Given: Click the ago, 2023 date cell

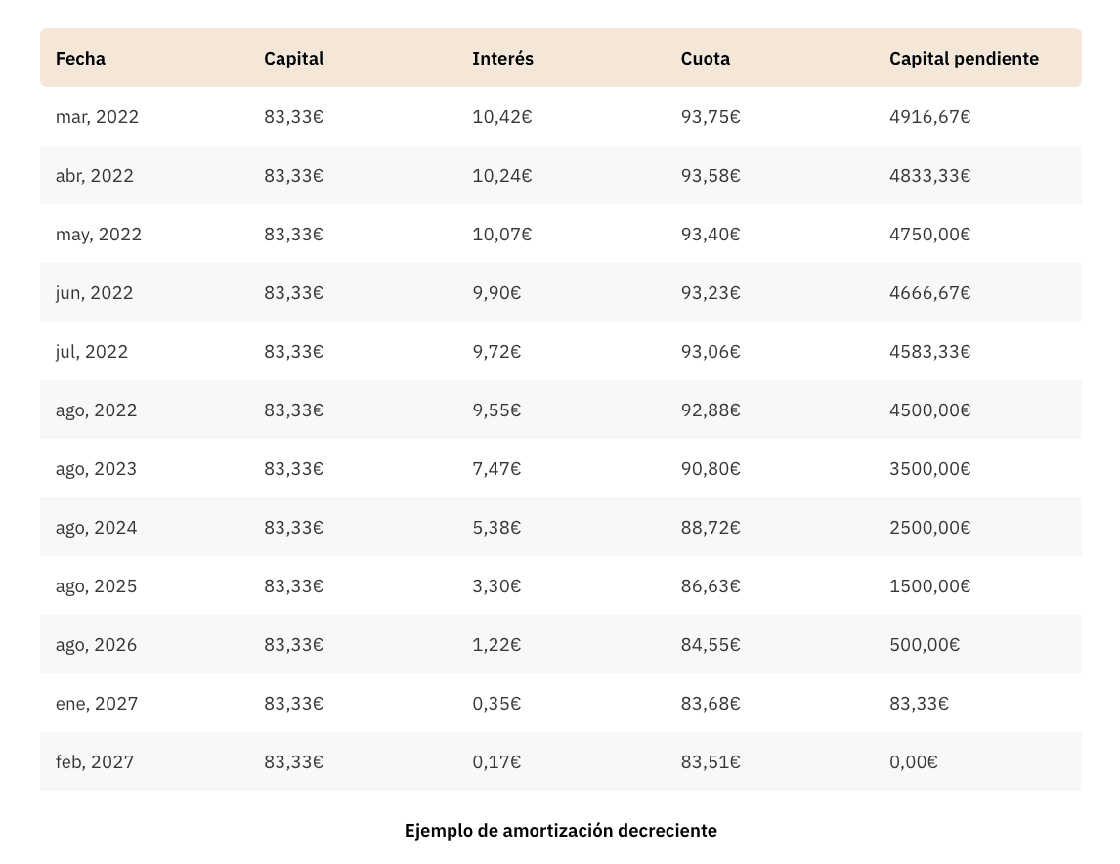Looking at the screenshot, I should tap(96, 469).
